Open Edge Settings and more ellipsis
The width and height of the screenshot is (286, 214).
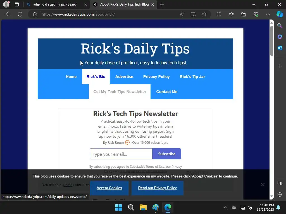[268, 14]
